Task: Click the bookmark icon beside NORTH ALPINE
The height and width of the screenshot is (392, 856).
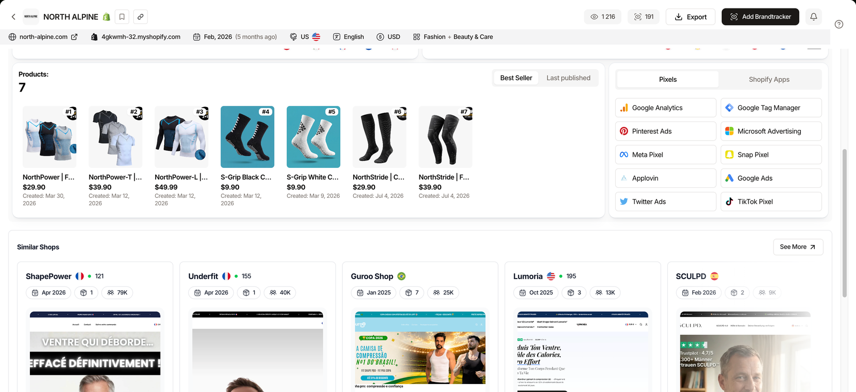Action: pos(122,17)
